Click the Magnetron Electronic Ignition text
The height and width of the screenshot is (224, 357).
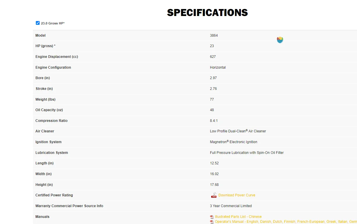234,142
